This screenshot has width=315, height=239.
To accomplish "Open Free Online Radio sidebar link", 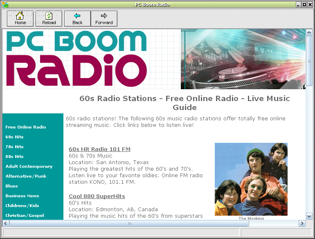I will 25,127.
